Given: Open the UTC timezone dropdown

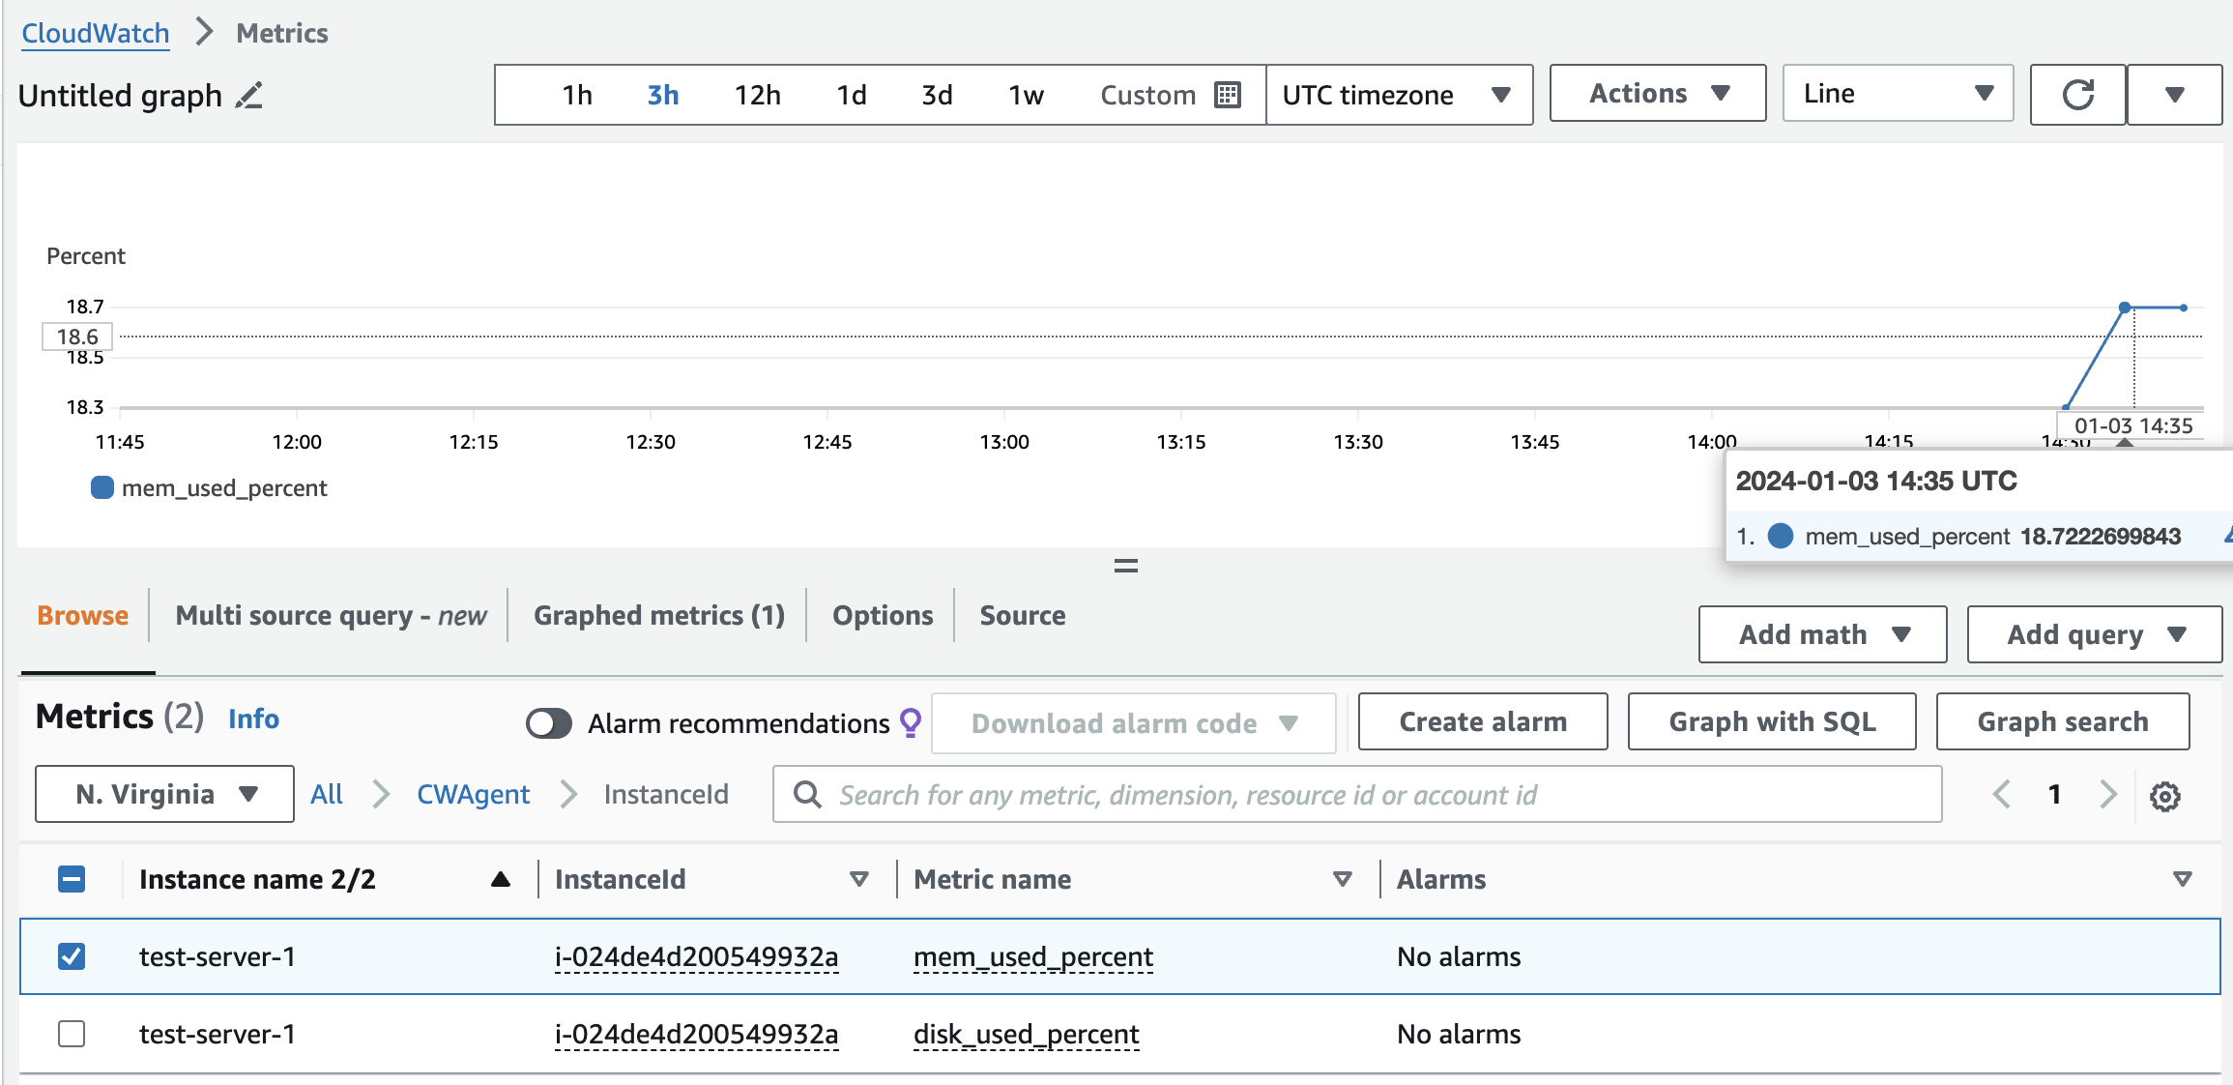Looking at the screenshot, I should click(1399, 95).
